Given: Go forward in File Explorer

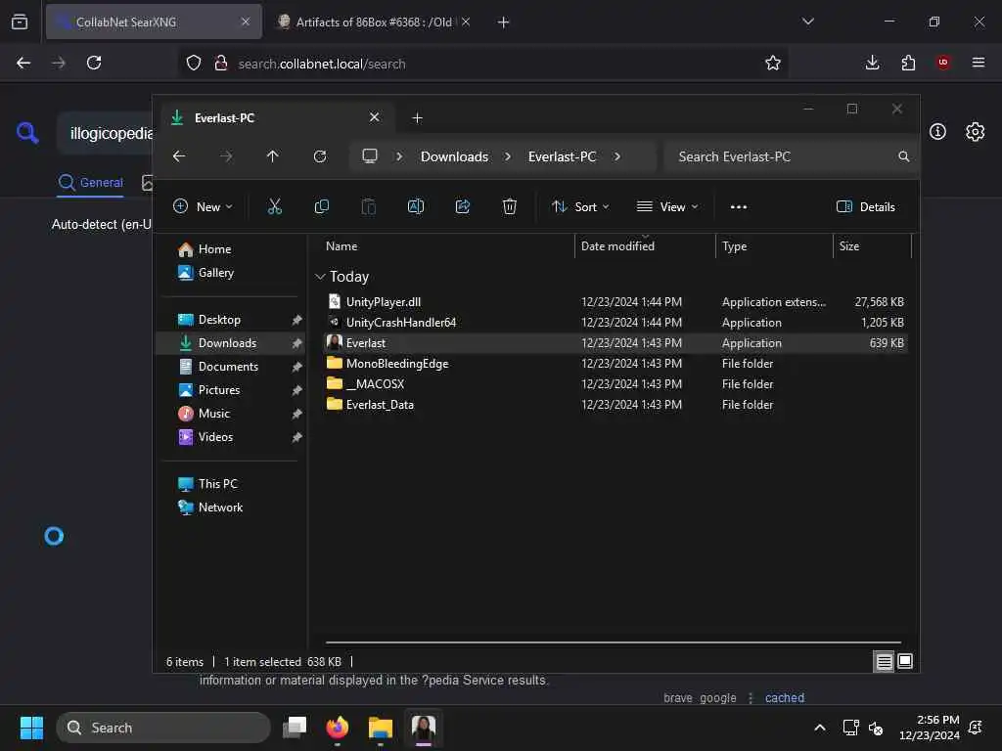Looking at the screenshot, I should (226, 156).
